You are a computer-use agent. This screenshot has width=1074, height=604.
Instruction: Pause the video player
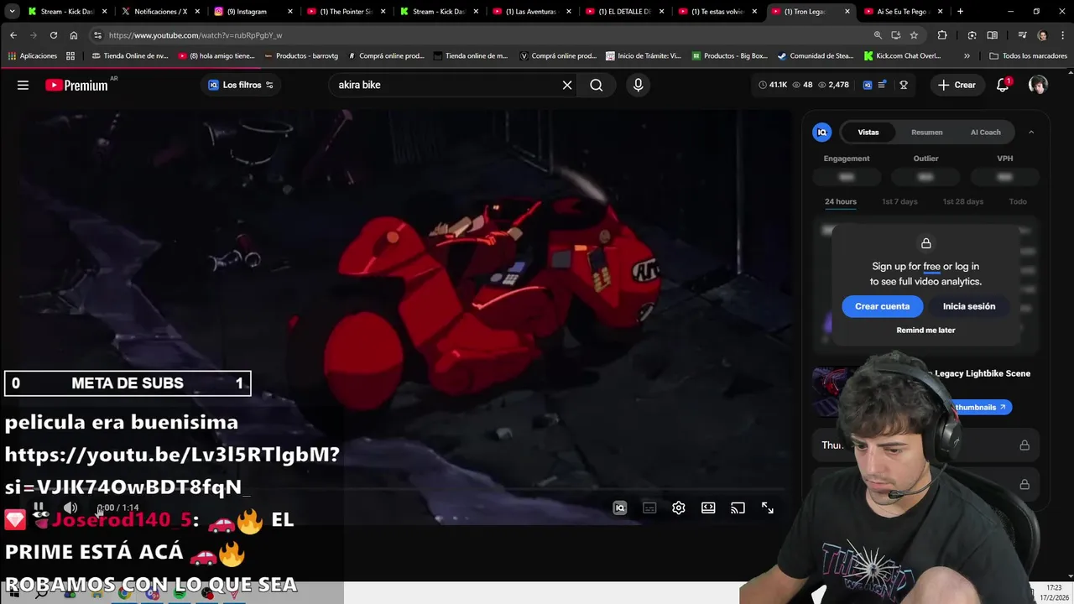pyautogui.click(x=39, y=508)
